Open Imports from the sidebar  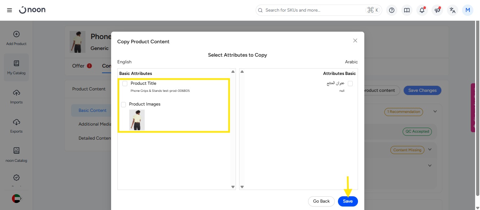(x=16, y=96)
